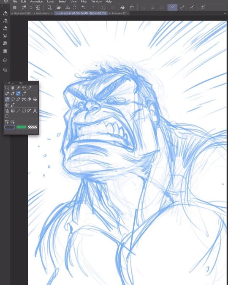Click the Undo arrow in command bar
Screen dimensions: 228x285
click(83, 8)
